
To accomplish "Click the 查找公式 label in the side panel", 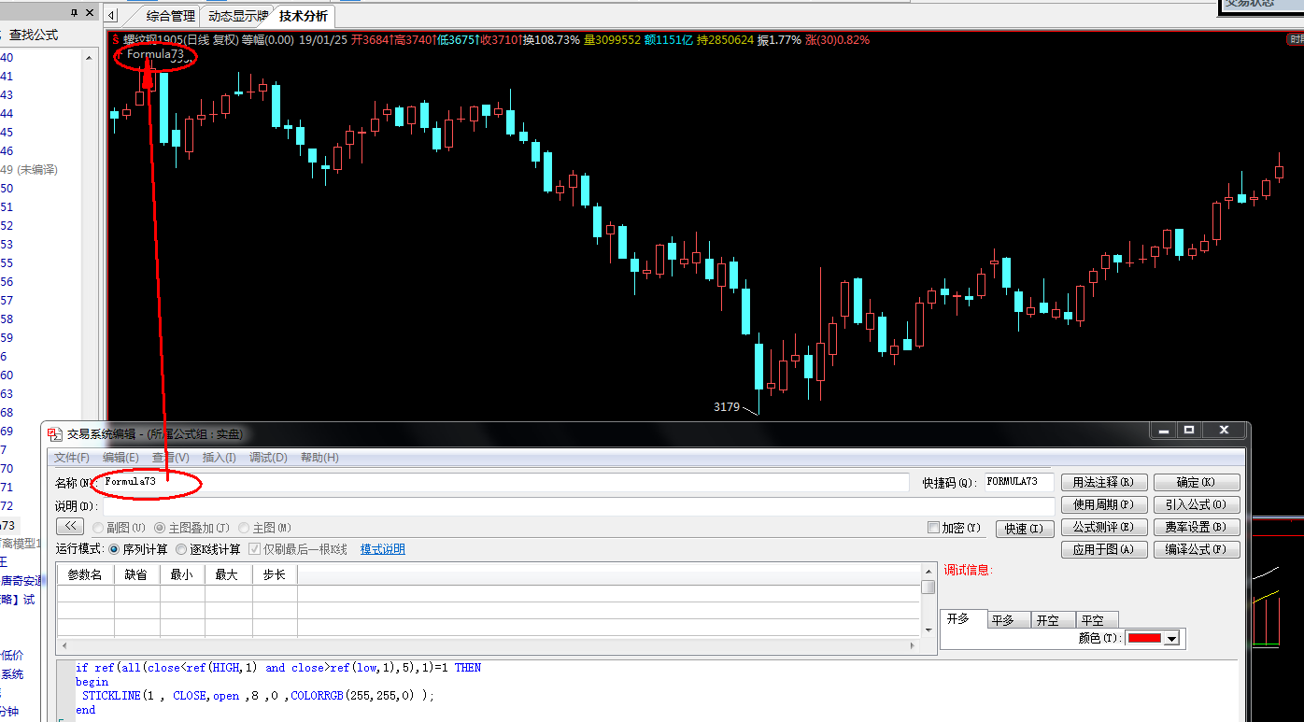I will pyautogui.click(x=33, y=35).
